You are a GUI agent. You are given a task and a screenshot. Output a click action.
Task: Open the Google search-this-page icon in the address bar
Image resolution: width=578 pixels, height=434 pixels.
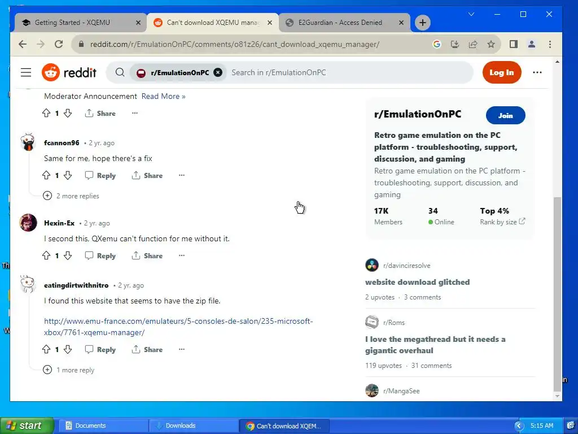coord(437,44)
